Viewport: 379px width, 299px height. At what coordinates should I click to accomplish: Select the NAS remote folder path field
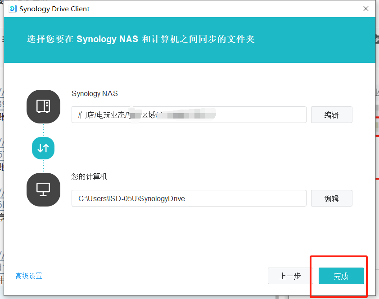189,115
